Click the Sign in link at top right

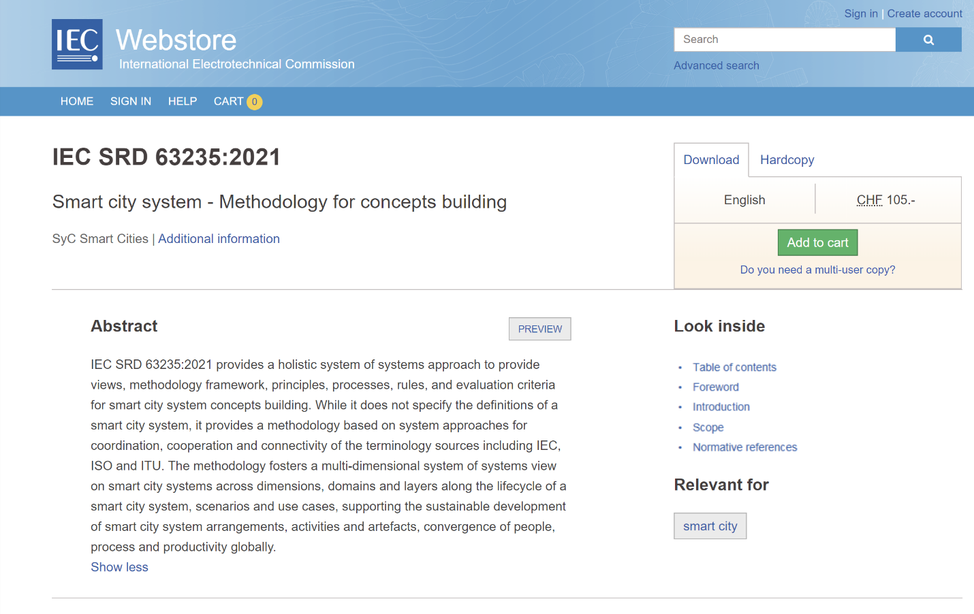(861, 14)
